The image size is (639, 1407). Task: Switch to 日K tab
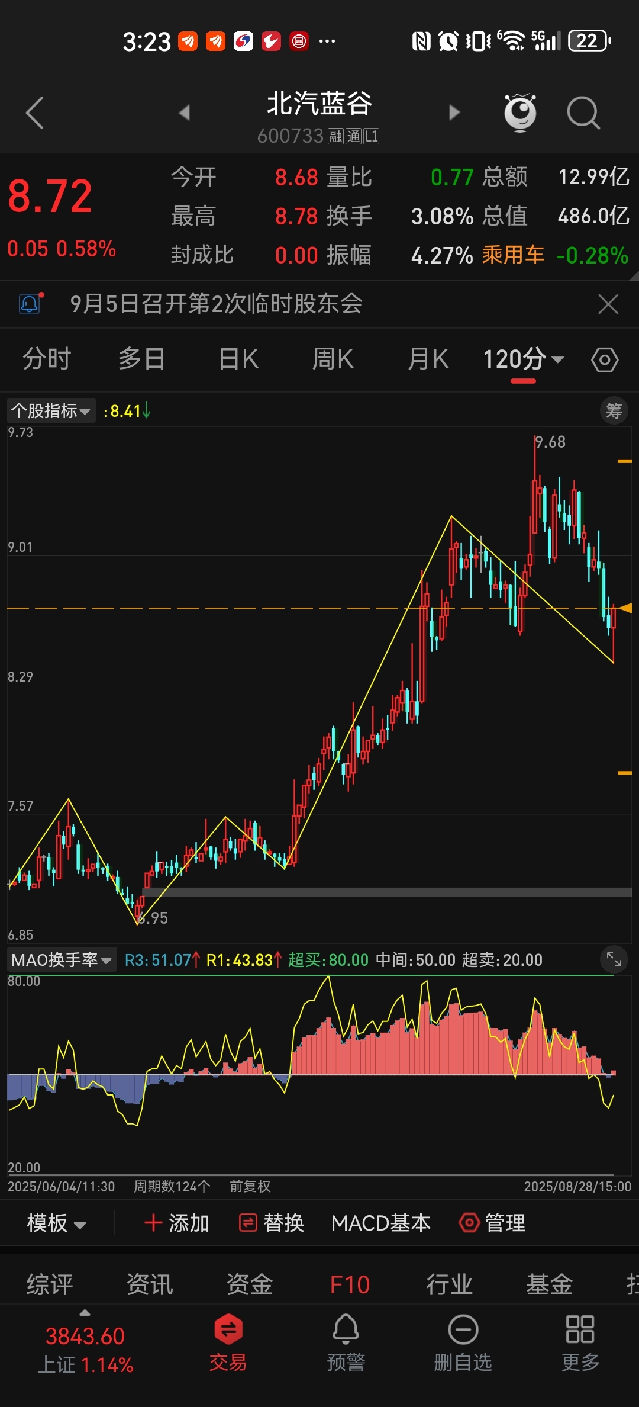click(x=238, y=359)
